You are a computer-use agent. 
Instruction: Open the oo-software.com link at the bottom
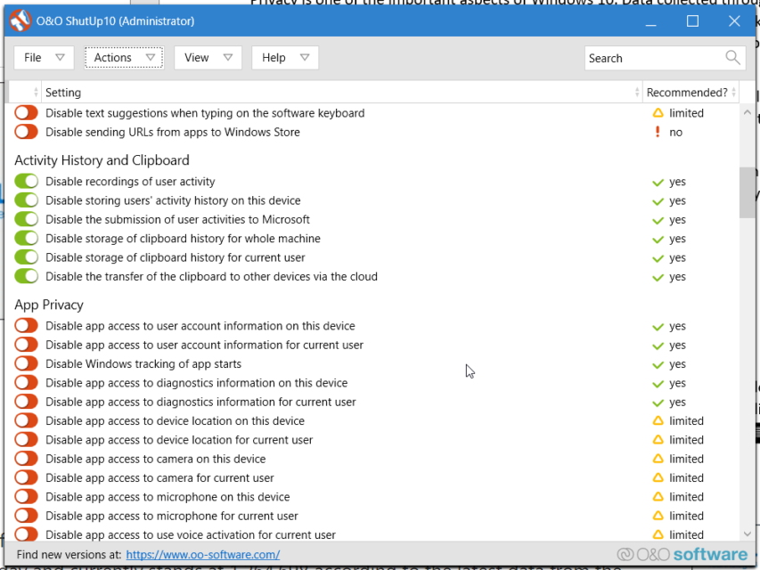[202, 553]
